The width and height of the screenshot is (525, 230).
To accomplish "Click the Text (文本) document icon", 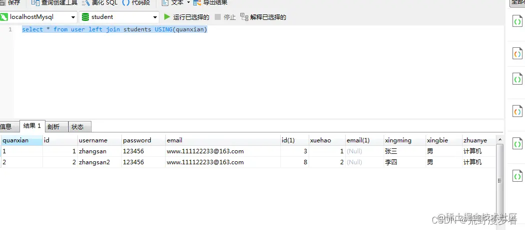I will click(x=165, y=2).
